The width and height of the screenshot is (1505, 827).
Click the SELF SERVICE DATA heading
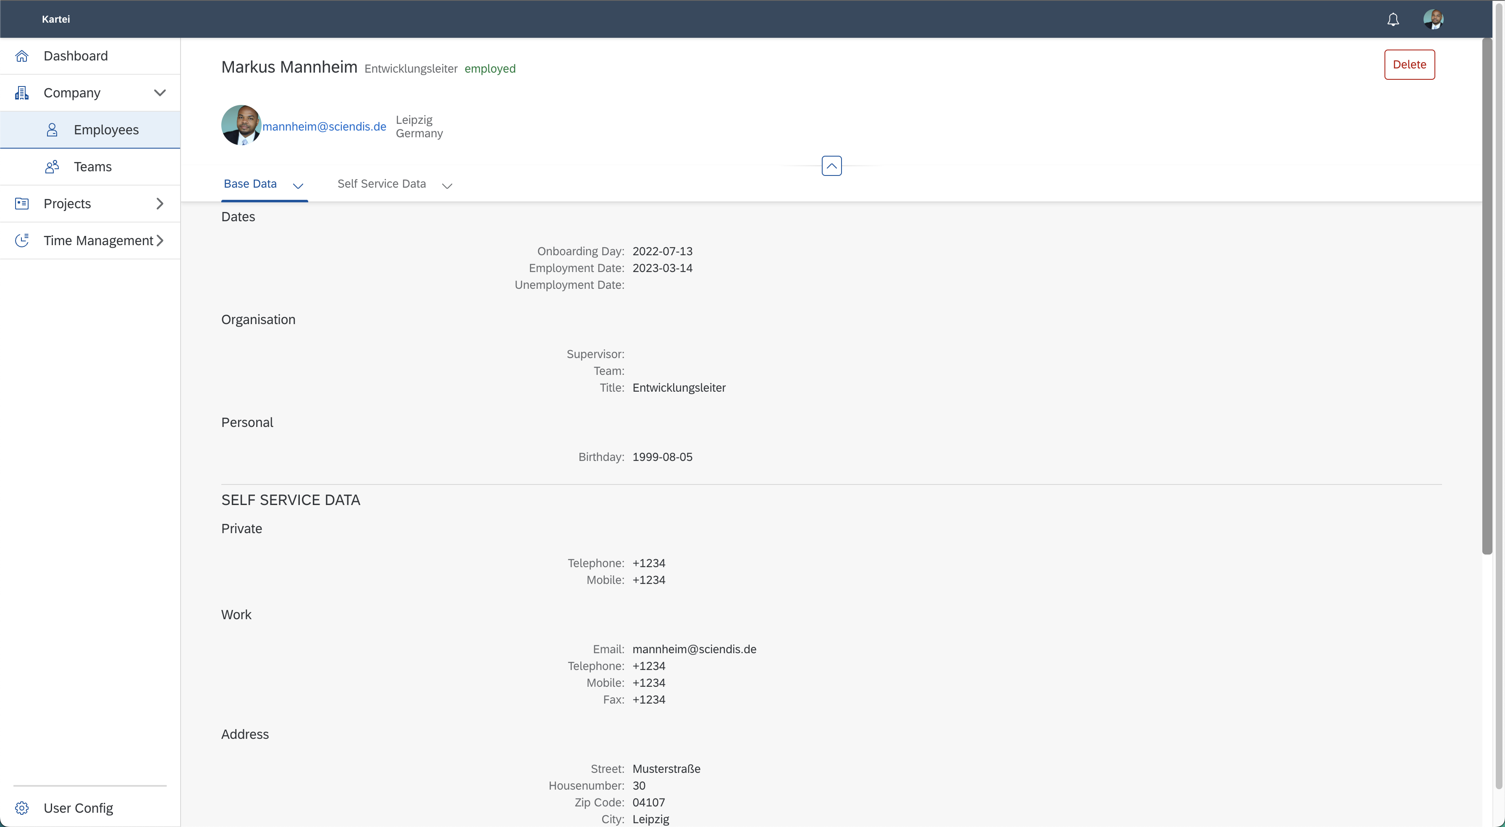[290, 500]
